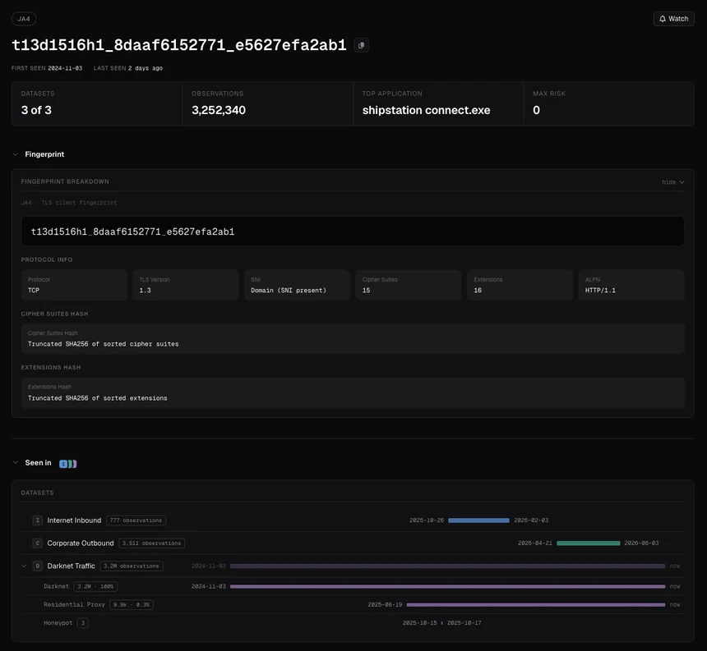The image size is (707, 651).
Task: Click the Darknet Traffic timeline bar
Action: 448,566
